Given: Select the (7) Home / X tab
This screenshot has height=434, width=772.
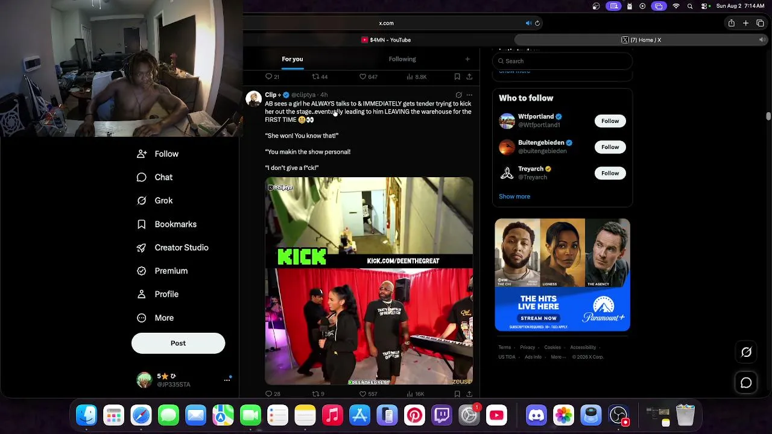Looking at the screenshot, I should (641, 40).
